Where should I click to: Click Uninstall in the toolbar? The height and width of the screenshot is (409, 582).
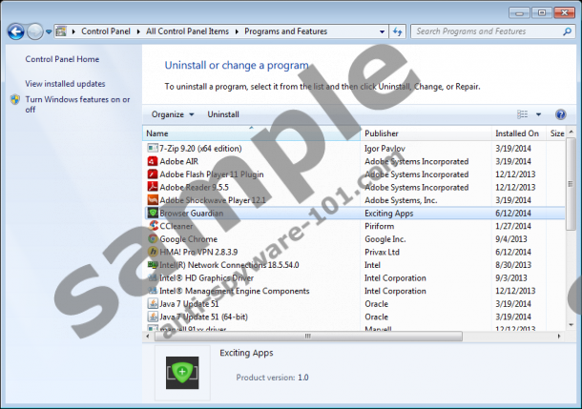(223, 114)
